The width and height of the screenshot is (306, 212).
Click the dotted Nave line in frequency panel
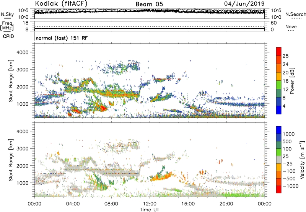pos(150,27)
